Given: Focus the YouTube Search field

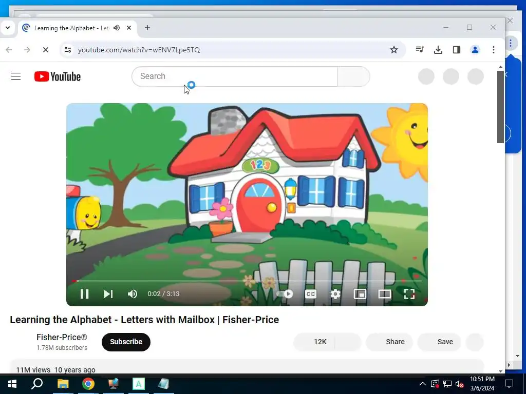Looking at the screenshot, I should (235, 76).
